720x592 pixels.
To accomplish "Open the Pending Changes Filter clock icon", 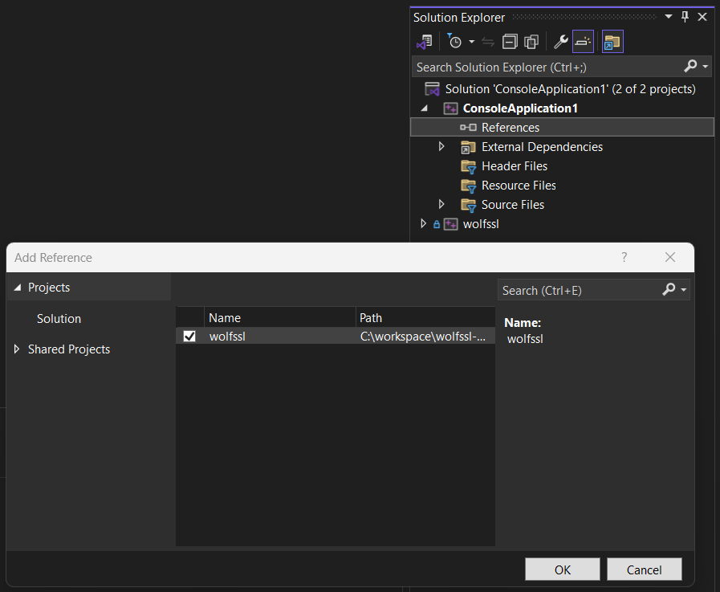I will [x=454, y=42].
